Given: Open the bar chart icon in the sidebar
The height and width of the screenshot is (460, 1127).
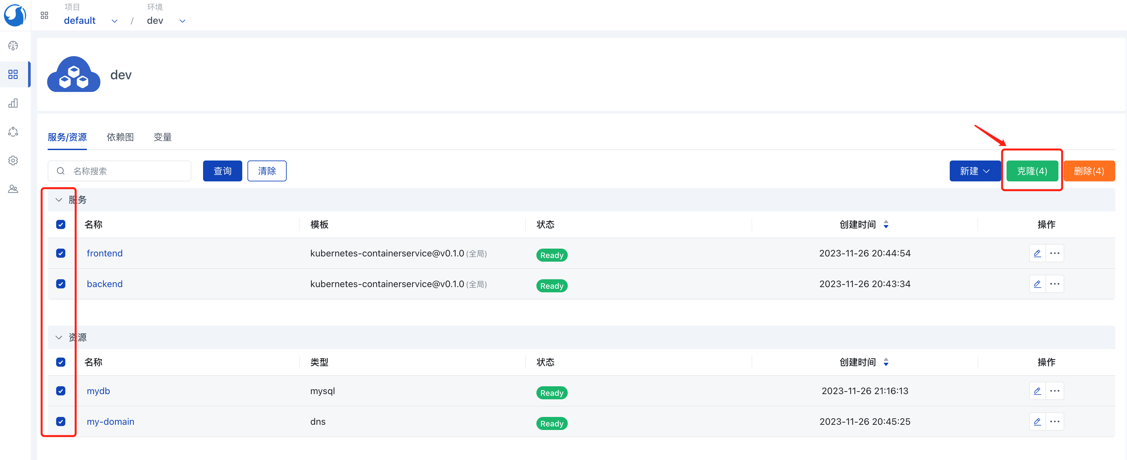Looking at the screenshot, I should (13, 103).
